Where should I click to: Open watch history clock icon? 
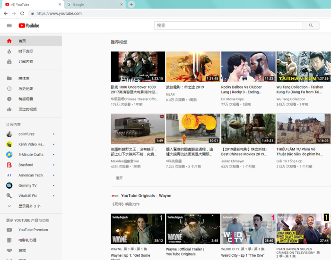[x=9, y=89]
